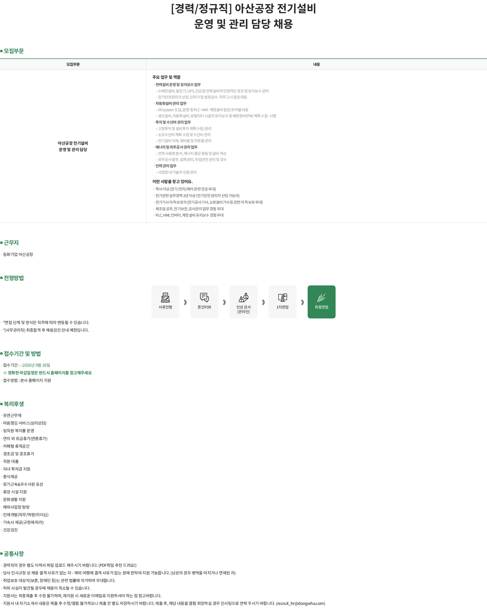Viewport: 487px width, 612px height.
Task: Click the 서류전형 document icon
Action: (x=165, y=297)
